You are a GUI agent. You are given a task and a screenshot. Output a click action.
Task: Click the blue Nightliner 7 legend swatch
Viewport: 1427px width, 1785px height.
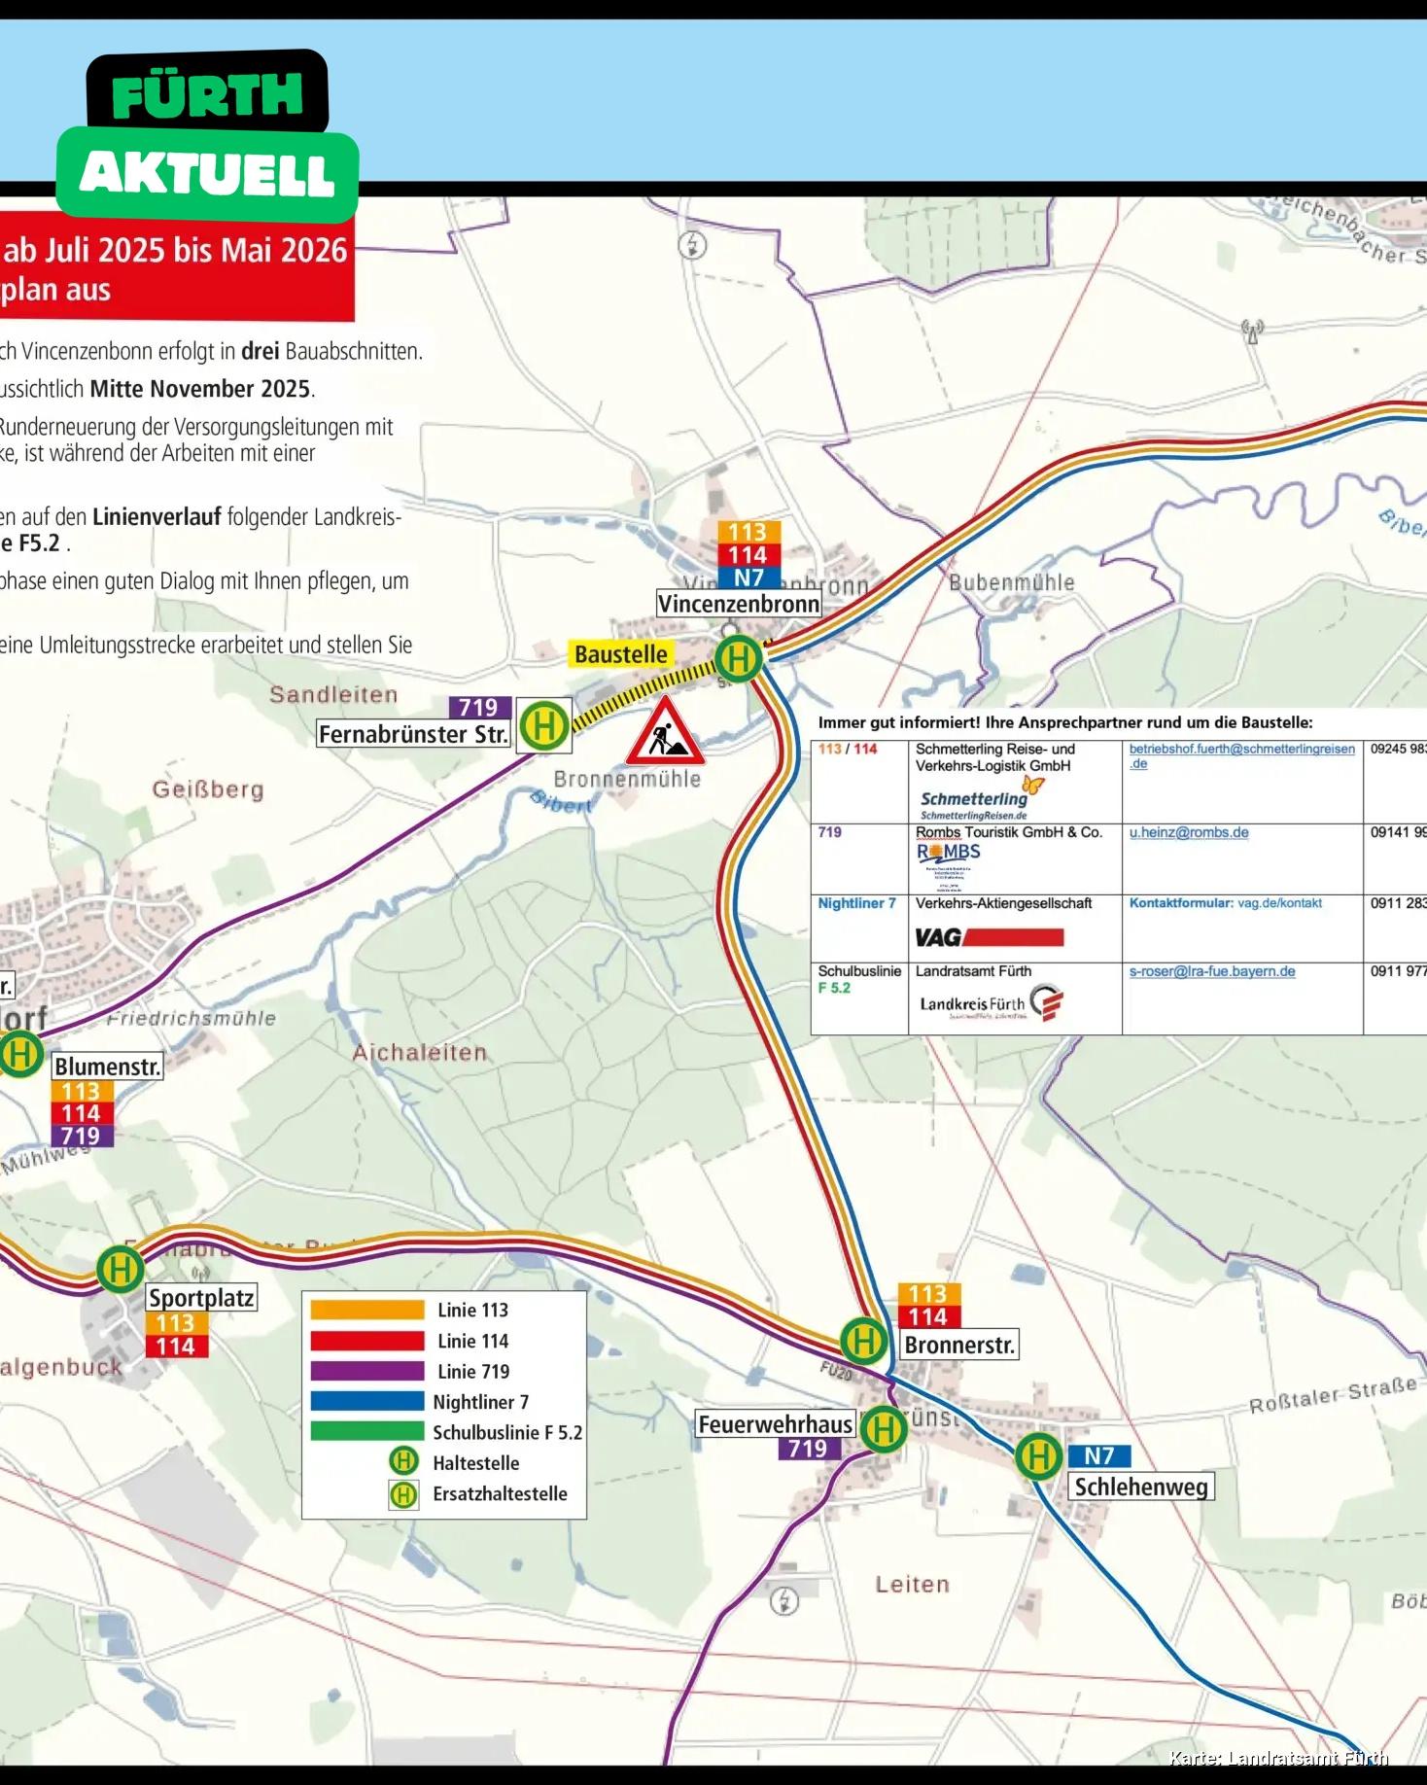tap(367, 1402)
